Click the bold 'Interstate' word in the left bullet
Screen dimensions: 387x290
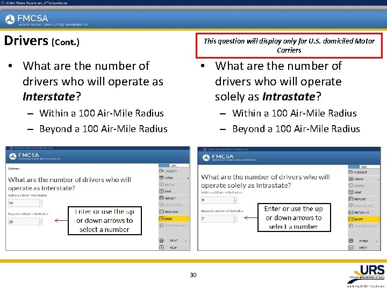pos(49,97)
